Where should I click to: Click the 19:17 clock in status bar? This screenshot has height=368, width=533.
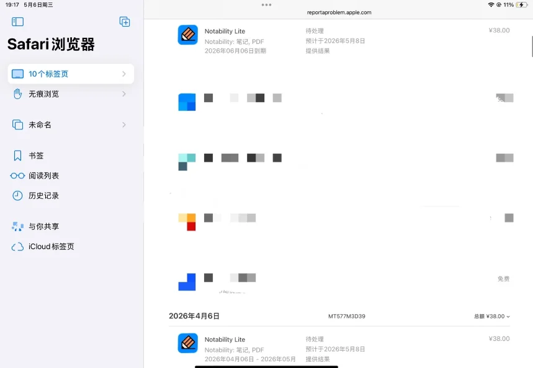tap(12, 5)
